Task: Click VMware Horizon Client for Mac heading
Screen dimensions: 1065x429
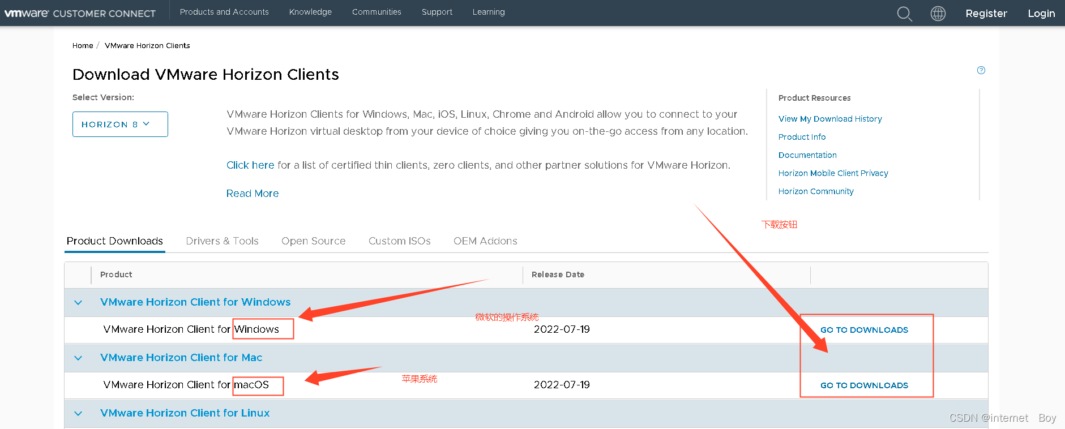Action: pos(181,358)
